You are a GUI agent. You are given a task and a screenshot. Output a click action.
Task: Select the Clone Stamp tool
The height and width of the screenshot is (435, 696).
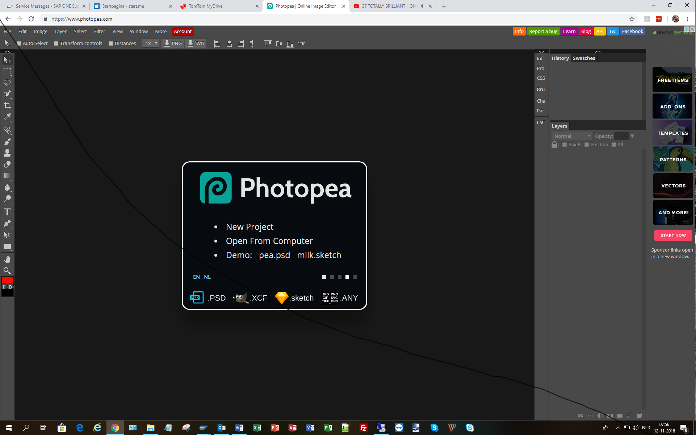(7, 153)
